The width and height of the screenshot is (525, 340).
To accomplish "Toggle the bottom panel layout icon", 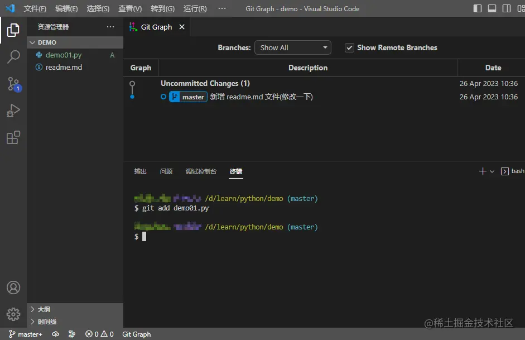I will point(492,8).
